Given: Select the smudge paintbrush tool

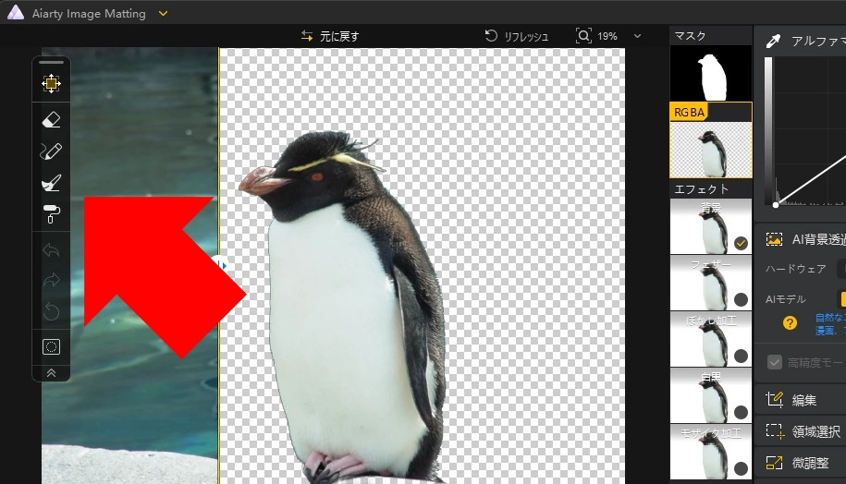Looking at the screenshot, I should coord(51,184).
